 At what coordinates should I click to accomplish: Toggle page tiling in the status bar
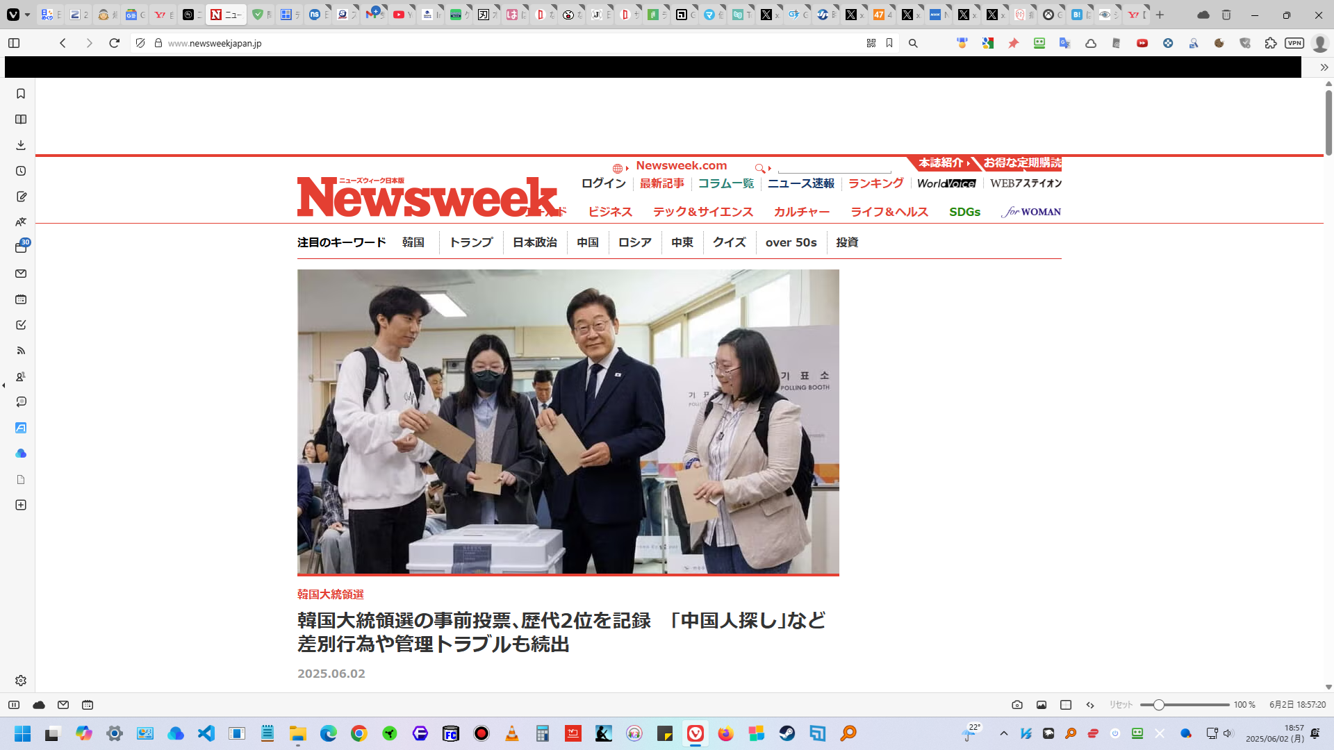tap(1065, 704)
